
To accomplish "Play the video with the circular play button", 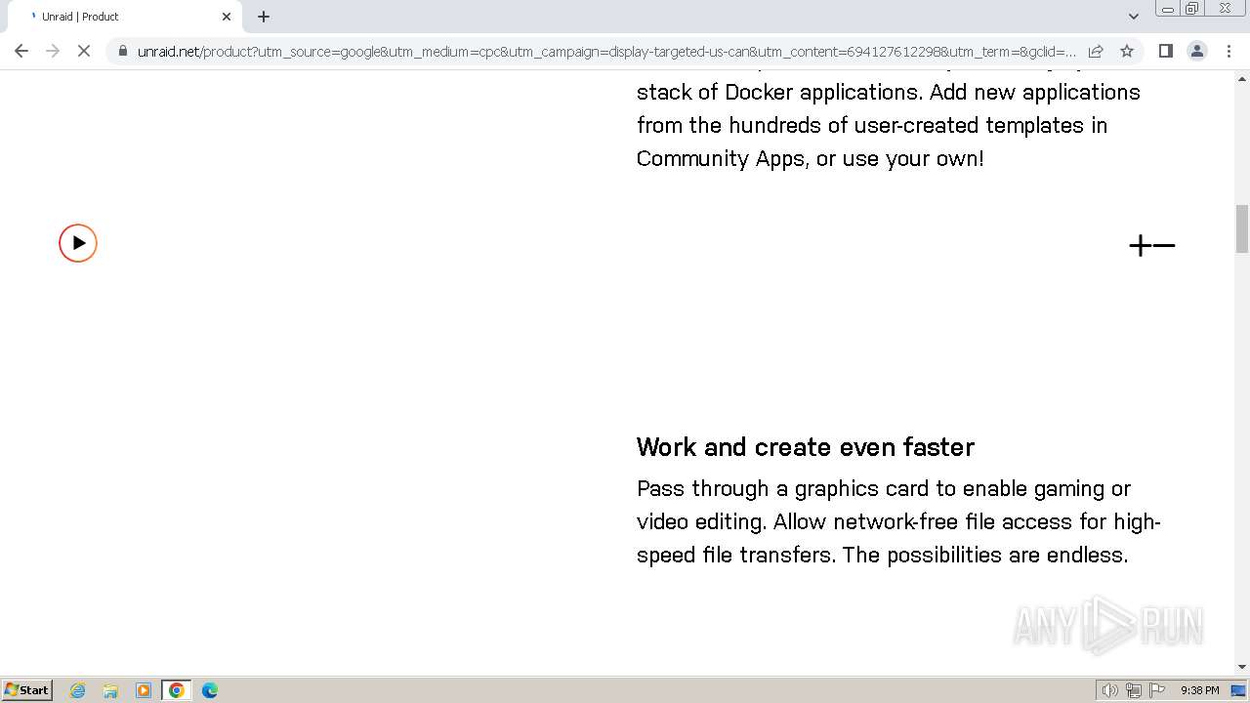I will [x=78, y=243].
